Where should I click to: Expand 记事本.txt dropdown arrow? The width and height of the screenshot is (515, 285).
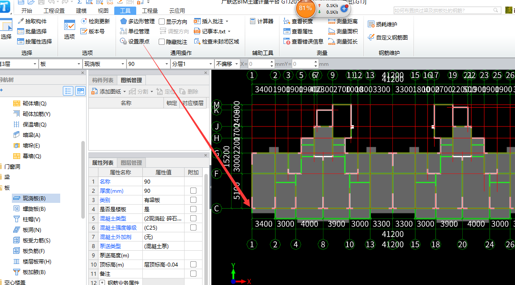click(229, 32)
